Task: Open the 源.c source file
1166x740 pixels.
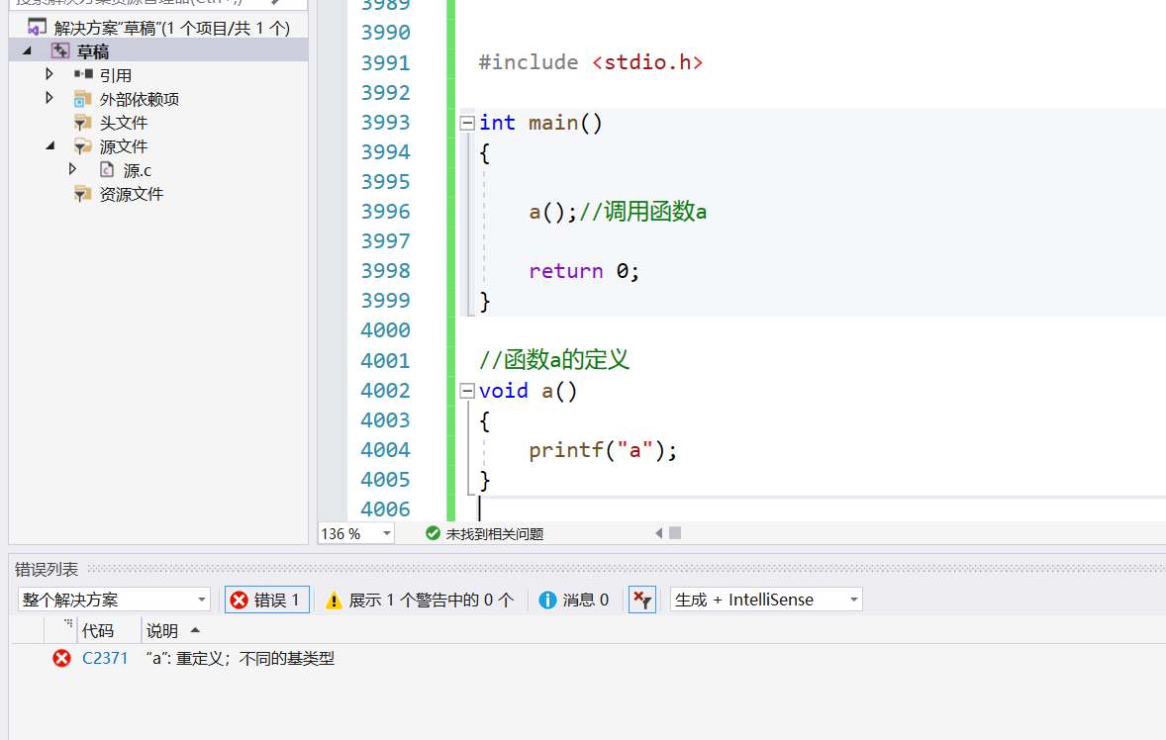Action: point(137,170)
